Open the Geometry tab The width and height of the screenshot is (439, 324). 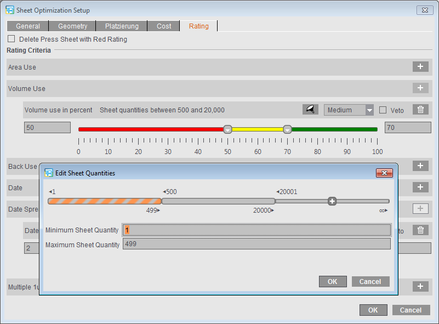[72, 26]
